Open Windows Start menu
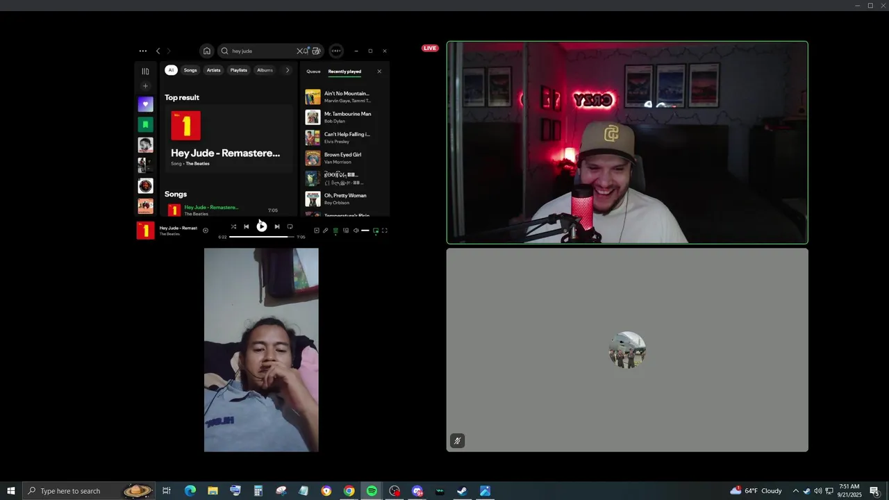 click(11, 491)
